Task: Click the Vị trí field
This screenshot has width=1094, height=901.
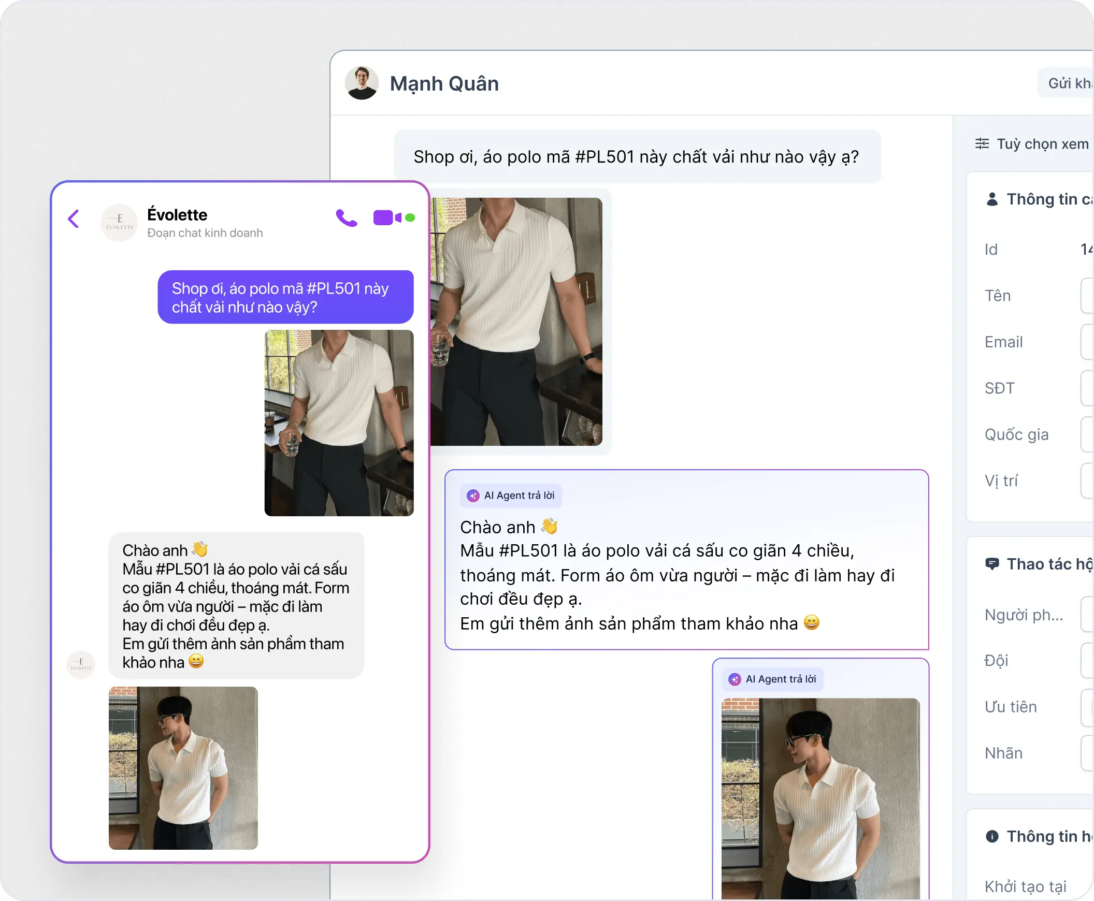Action: coord(1087,481)
